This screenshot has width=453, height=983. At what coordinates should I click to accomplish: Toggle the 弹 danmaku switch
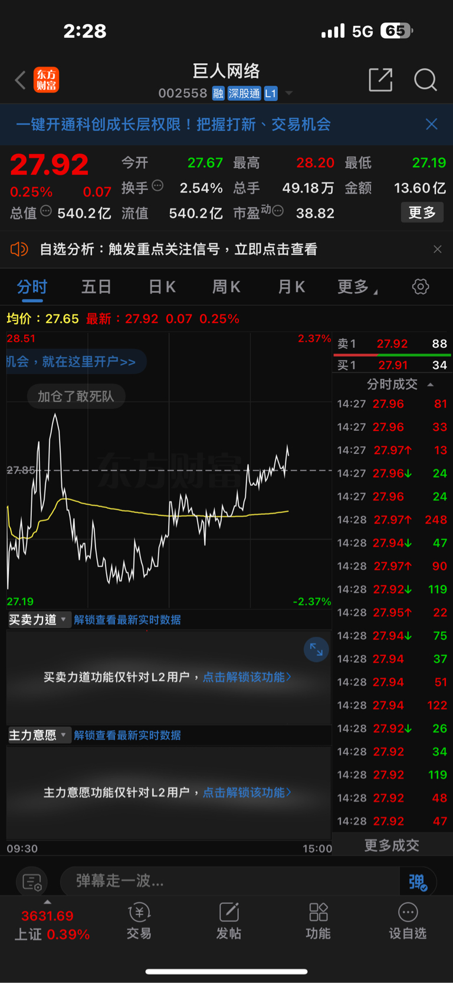(x=418, y=881)
